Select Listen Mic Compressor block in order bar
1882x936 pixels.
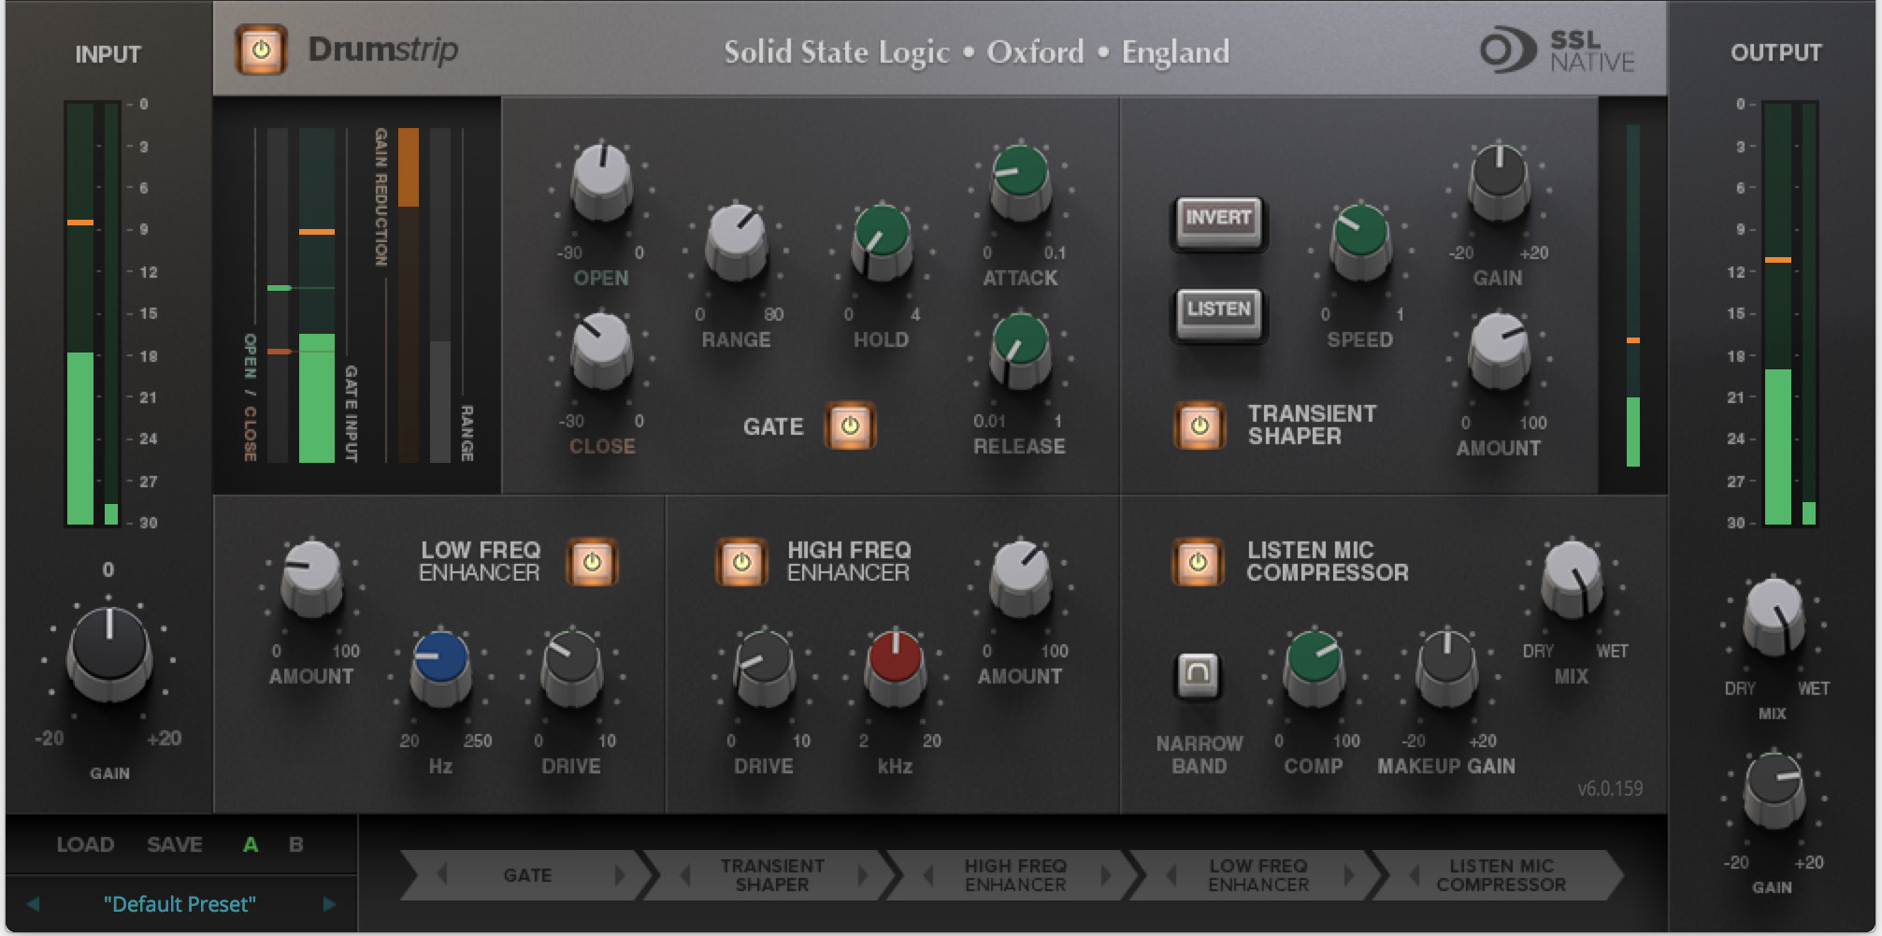pyautogui.click(x=1501, y=875)
